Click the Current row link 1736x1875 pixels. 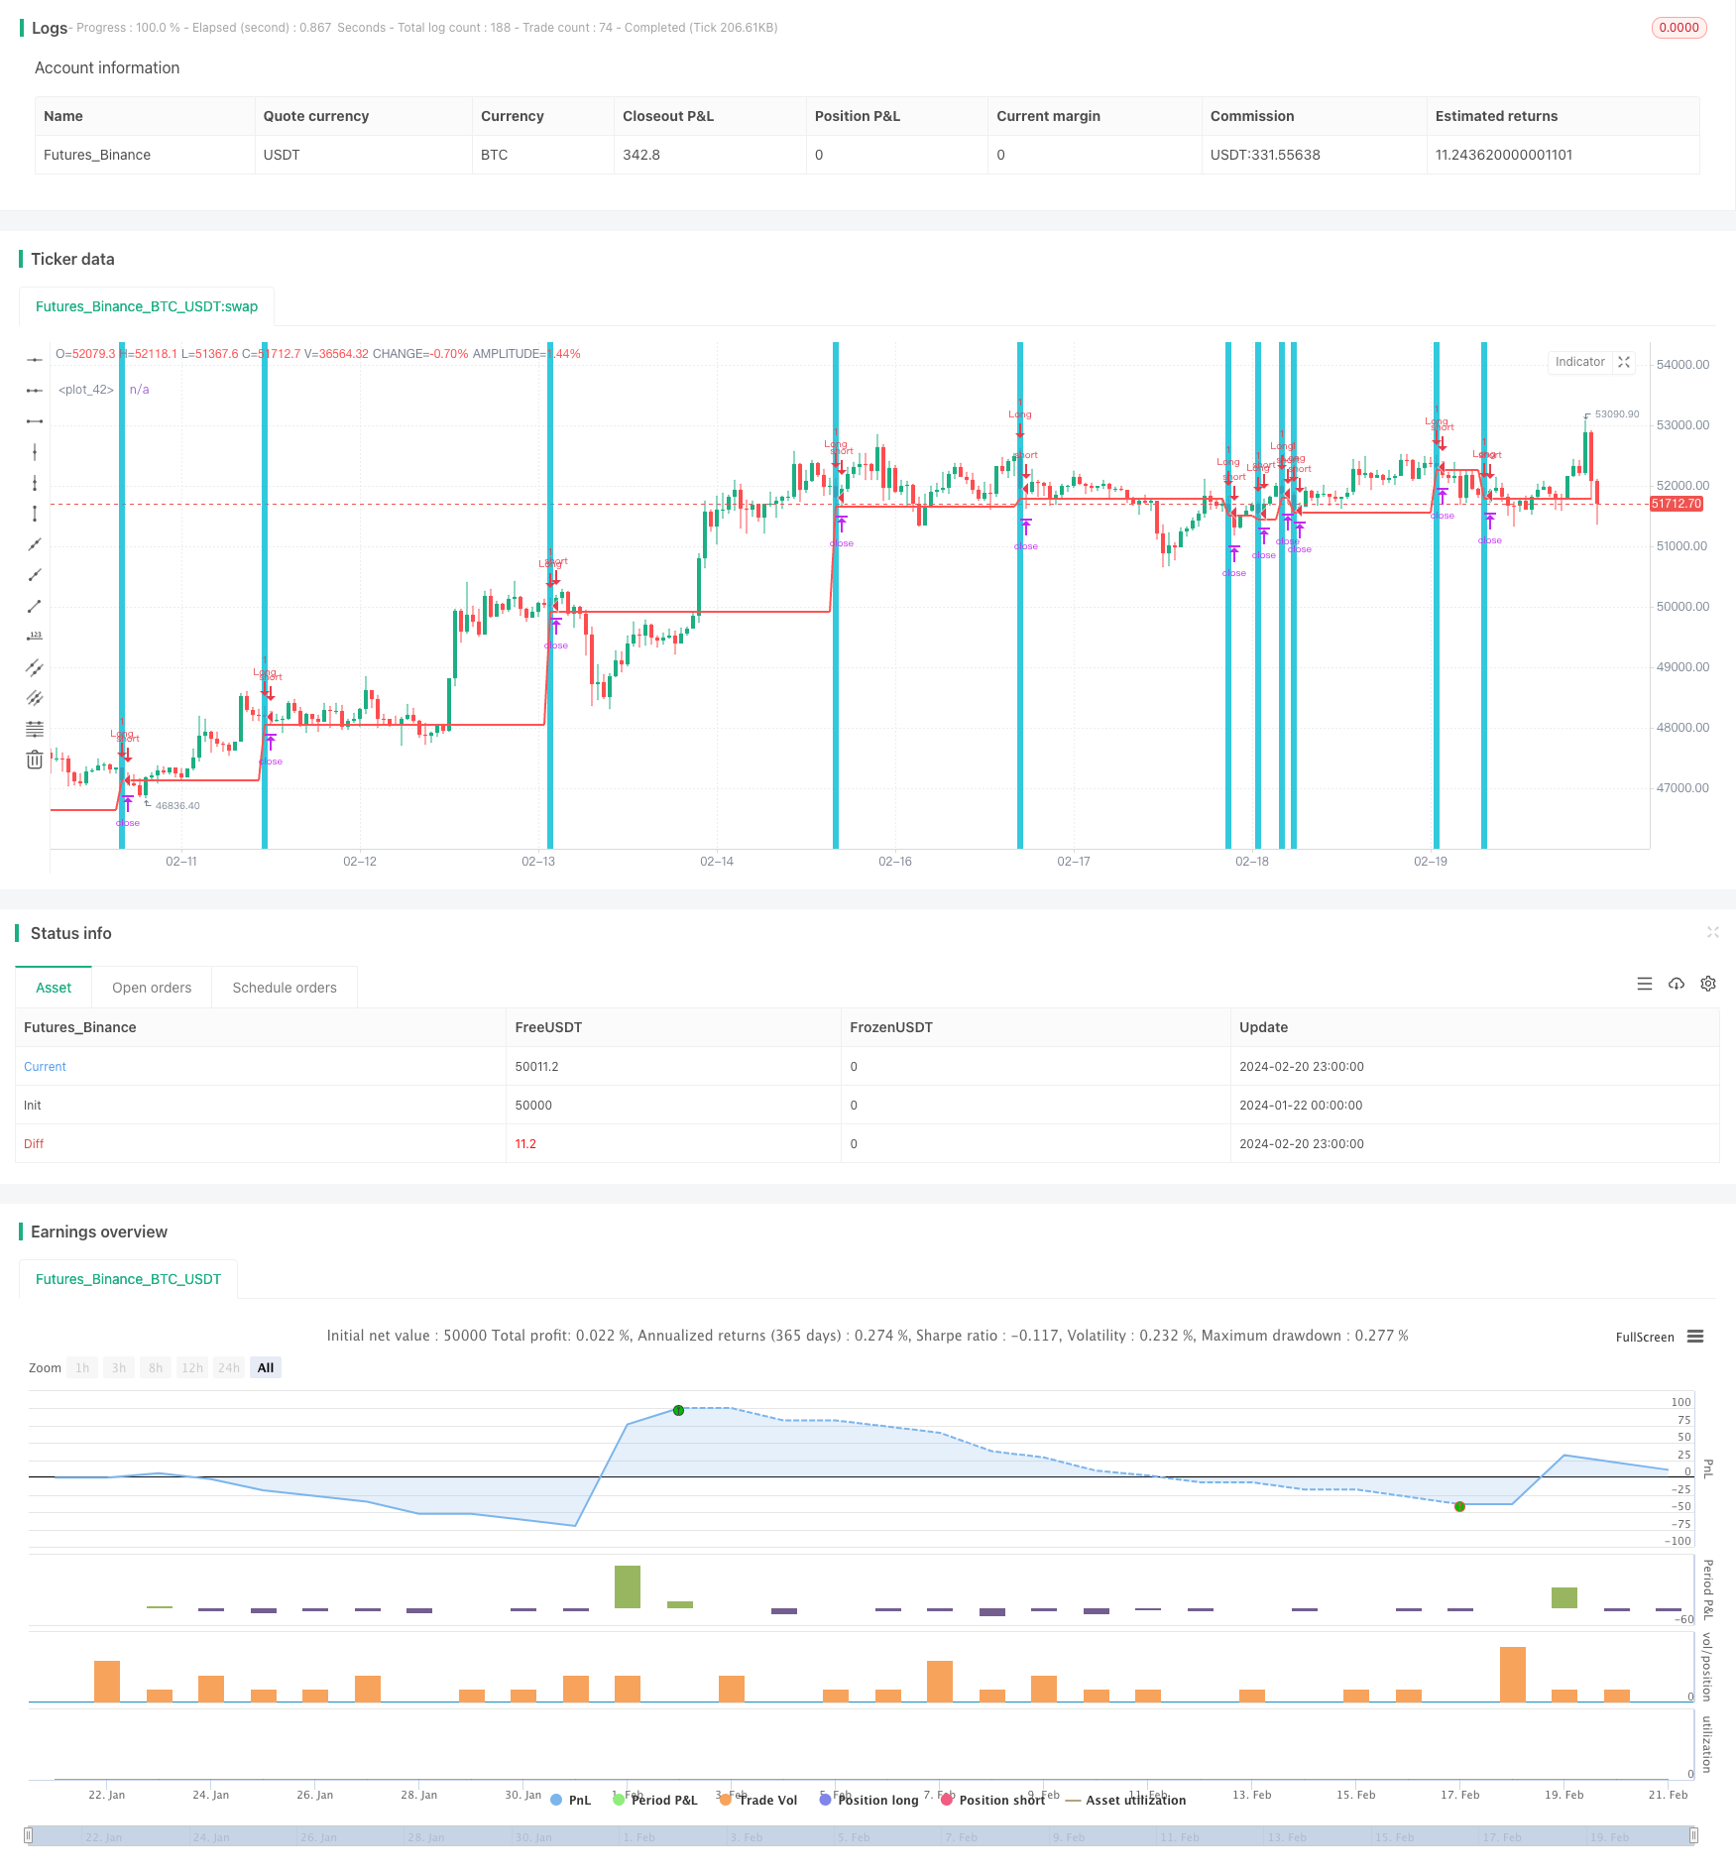[45, 1066]
